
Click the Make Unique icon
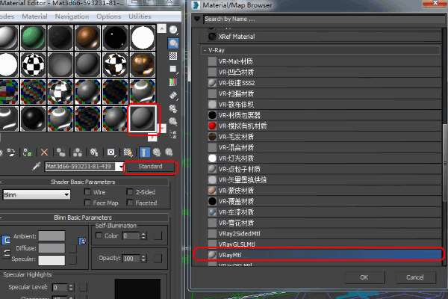tap(78, 152)
